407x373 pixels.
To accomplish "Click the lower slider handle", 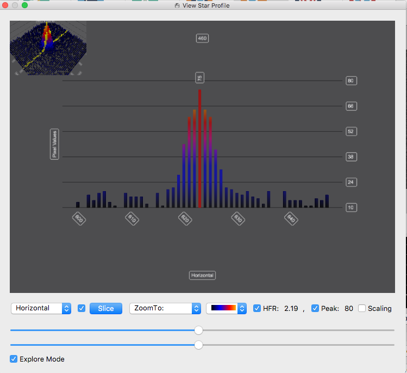I will (x=198, y=345).
